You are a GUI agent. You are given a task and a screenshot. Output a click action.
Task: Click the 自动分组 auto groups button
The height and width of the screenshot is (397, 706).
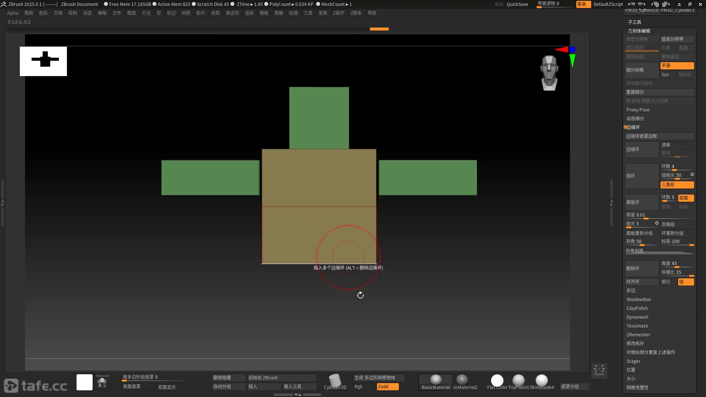[229, 386]
